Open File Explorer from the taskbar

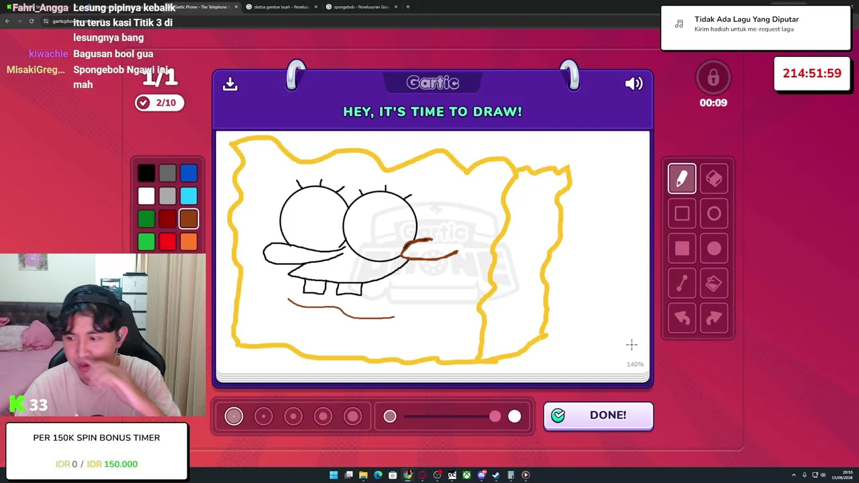(363, 475)
